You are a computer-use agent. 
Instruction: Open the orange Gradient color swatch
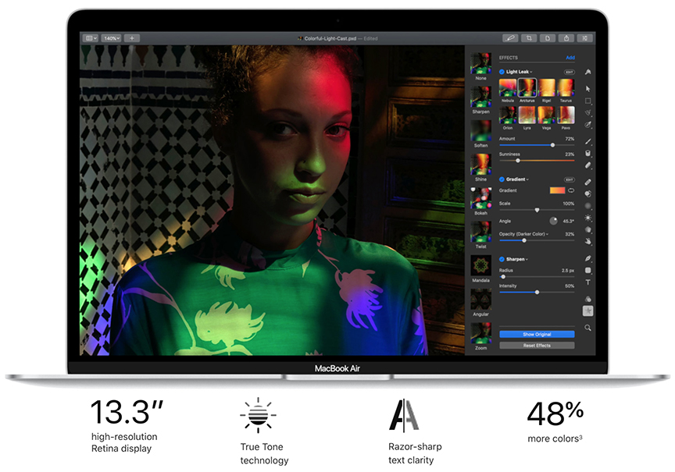[558, 190]
